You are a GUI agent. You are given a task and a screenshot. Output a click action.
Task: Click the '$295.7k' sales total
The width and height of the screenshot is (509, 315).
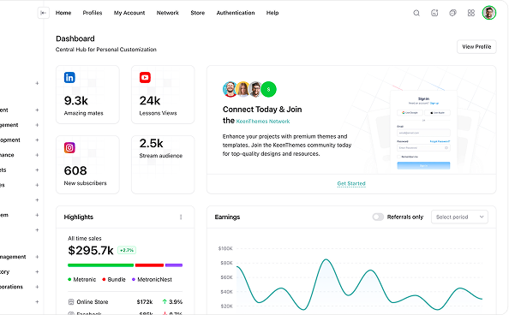pos(91,251)
